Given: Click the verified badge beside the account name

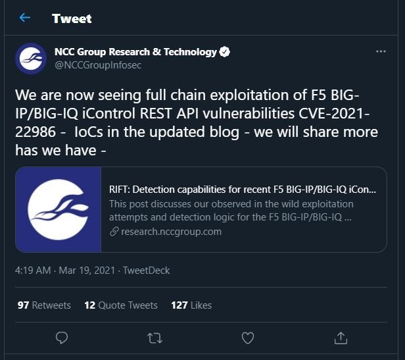Looking at the screenshot, I should click(x=224, y=52).
